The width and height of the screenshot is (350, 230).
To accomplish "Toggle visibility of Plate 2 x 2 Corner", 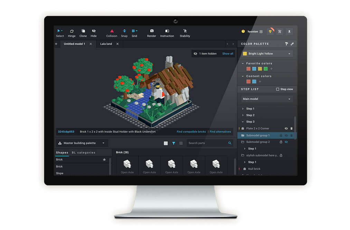I will [x=286, y=129].
